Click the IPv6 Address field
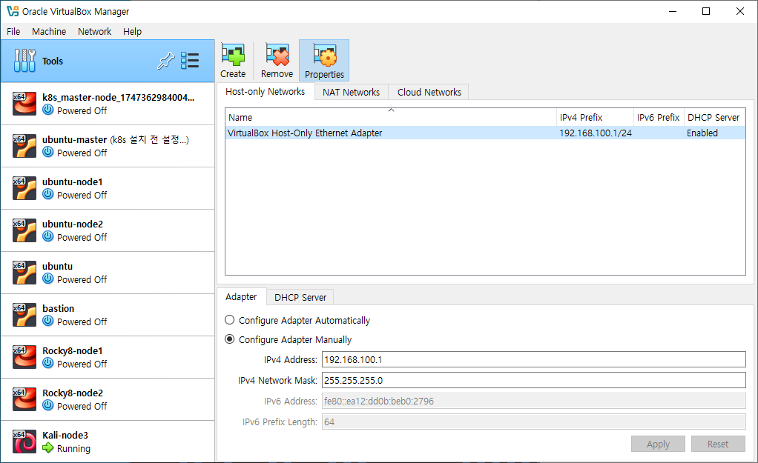 click(x=534, y=402)
